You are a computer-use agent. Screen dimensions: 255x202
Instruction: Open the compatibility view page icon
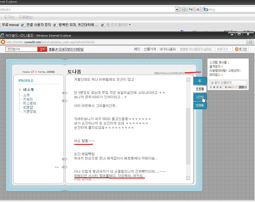coord(184,10)
